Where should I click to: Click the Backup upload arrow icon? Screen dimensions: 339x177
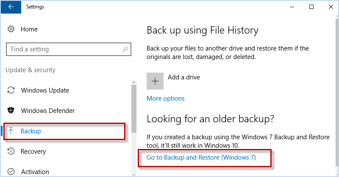pos(11,131)
